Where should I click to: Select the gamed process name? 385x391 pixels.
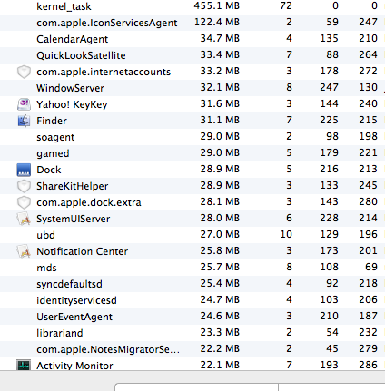pyautogui.click(x=53, y=153)
